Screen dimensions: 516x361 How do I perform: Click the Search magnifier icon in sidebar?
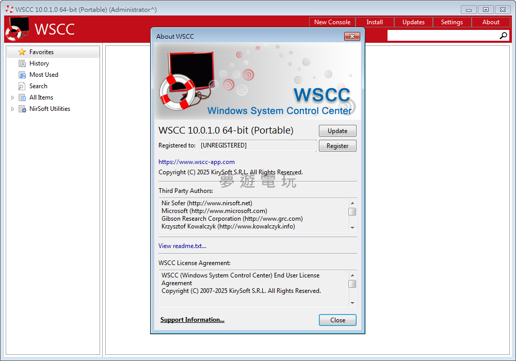22,86
